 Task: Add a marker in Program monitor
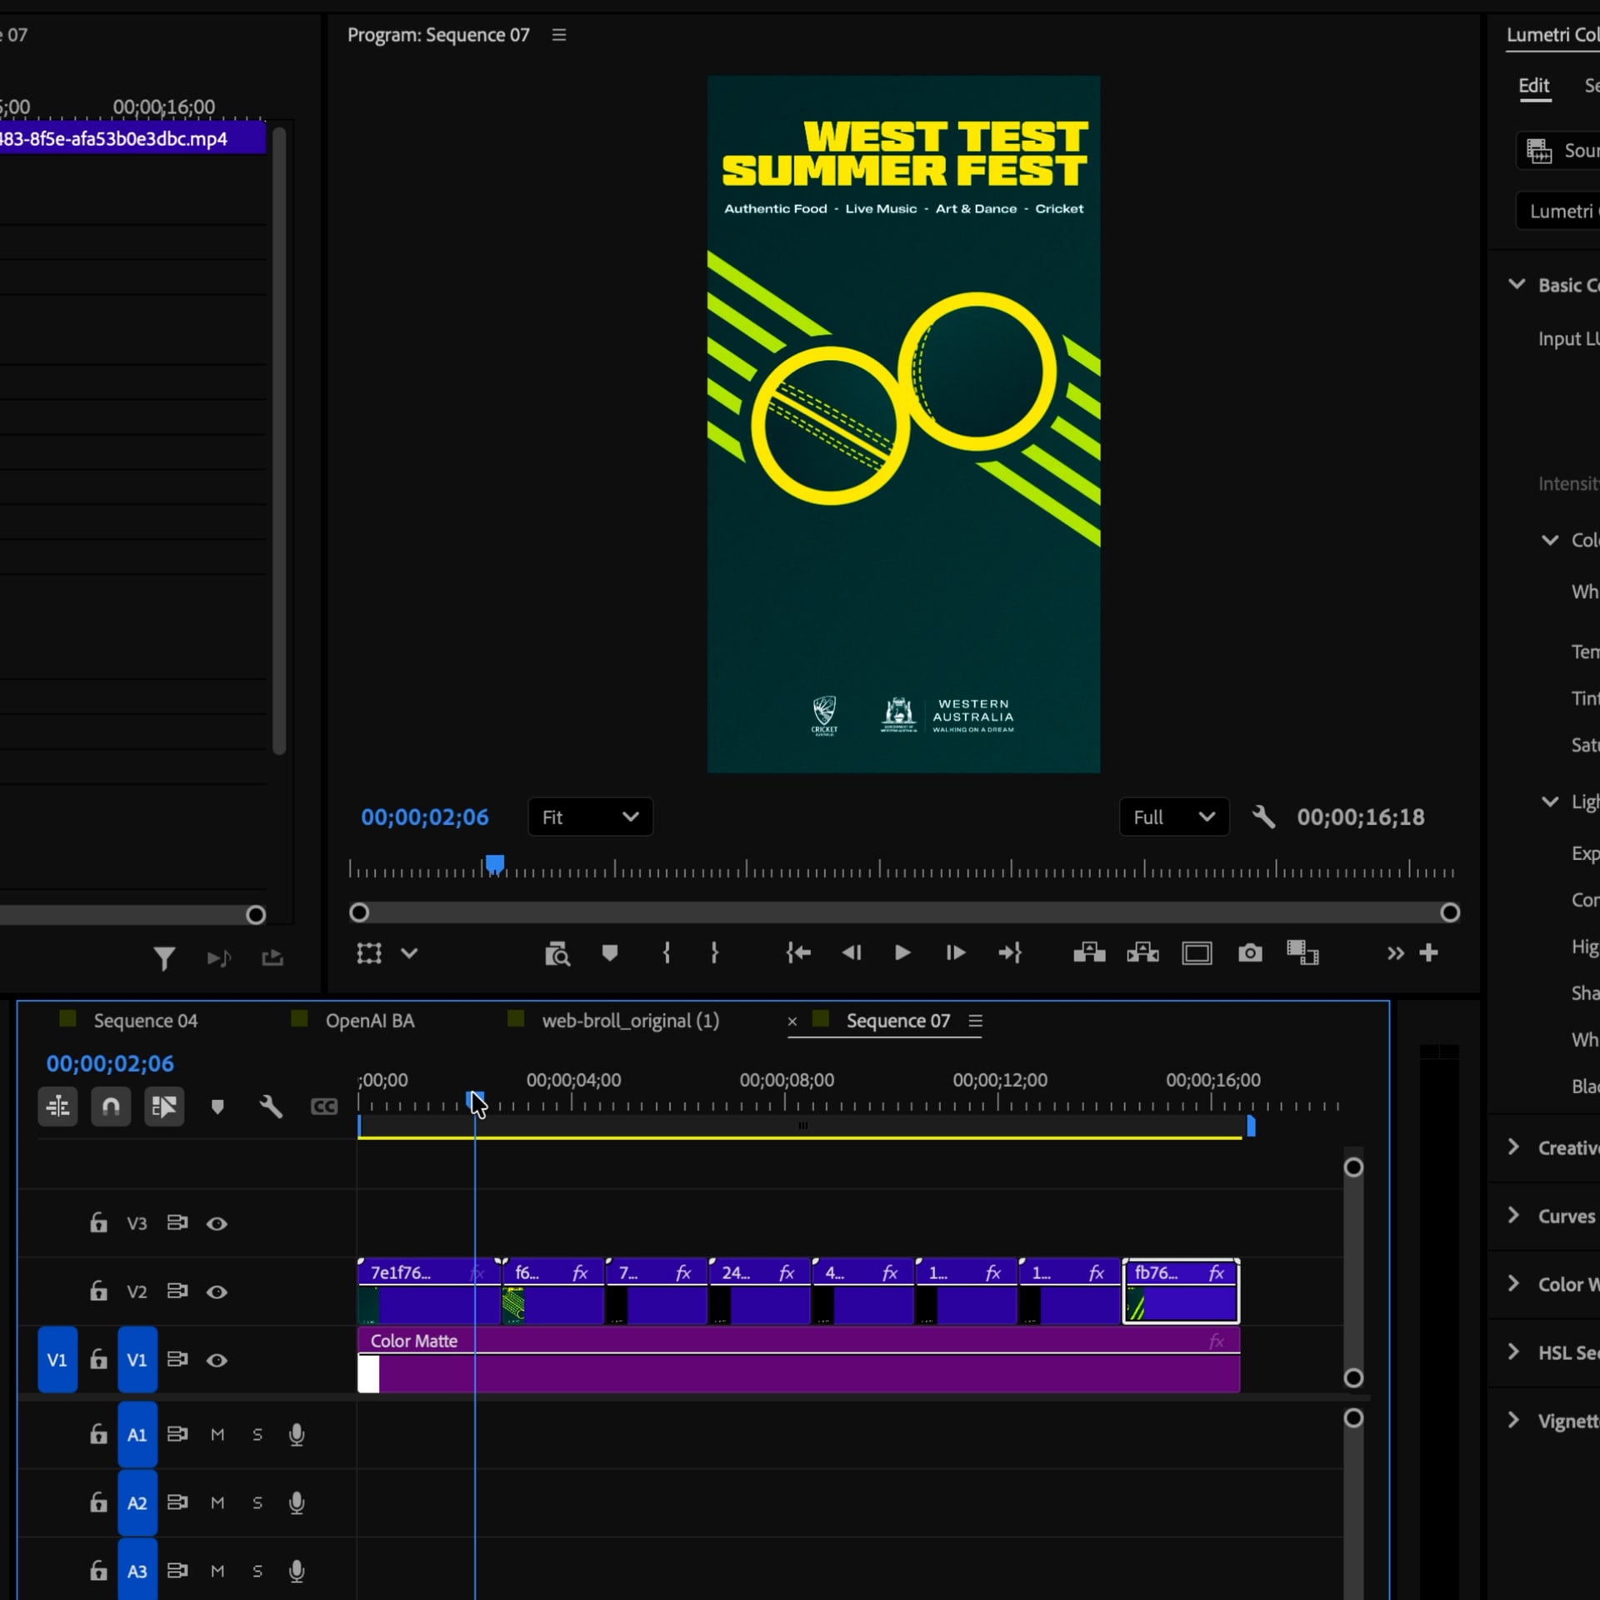[x=610, y=952]
